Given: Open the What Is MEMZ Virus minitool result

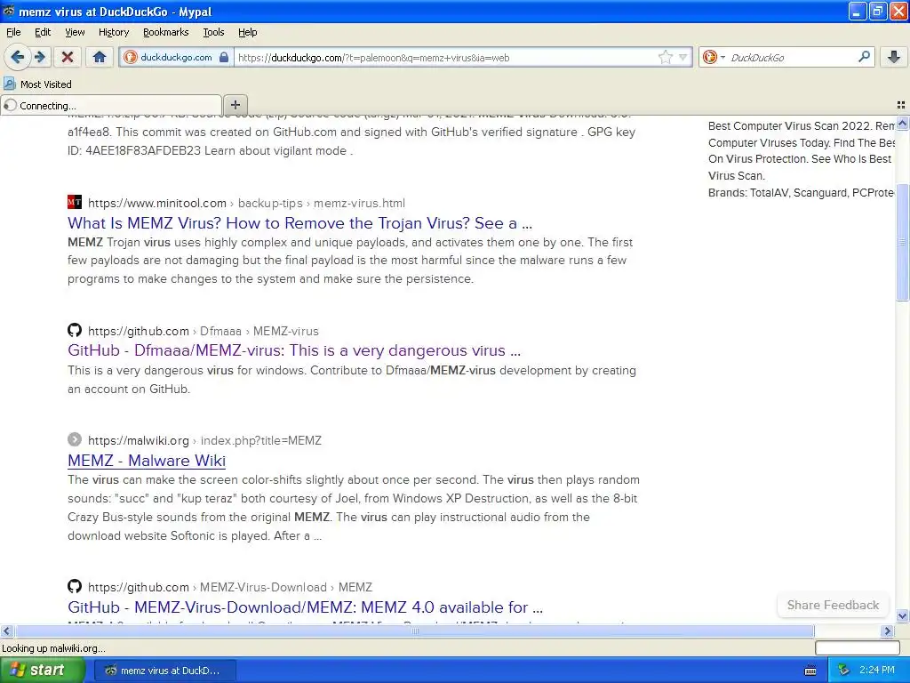Looking at the screenshot, I should point(299,223).
